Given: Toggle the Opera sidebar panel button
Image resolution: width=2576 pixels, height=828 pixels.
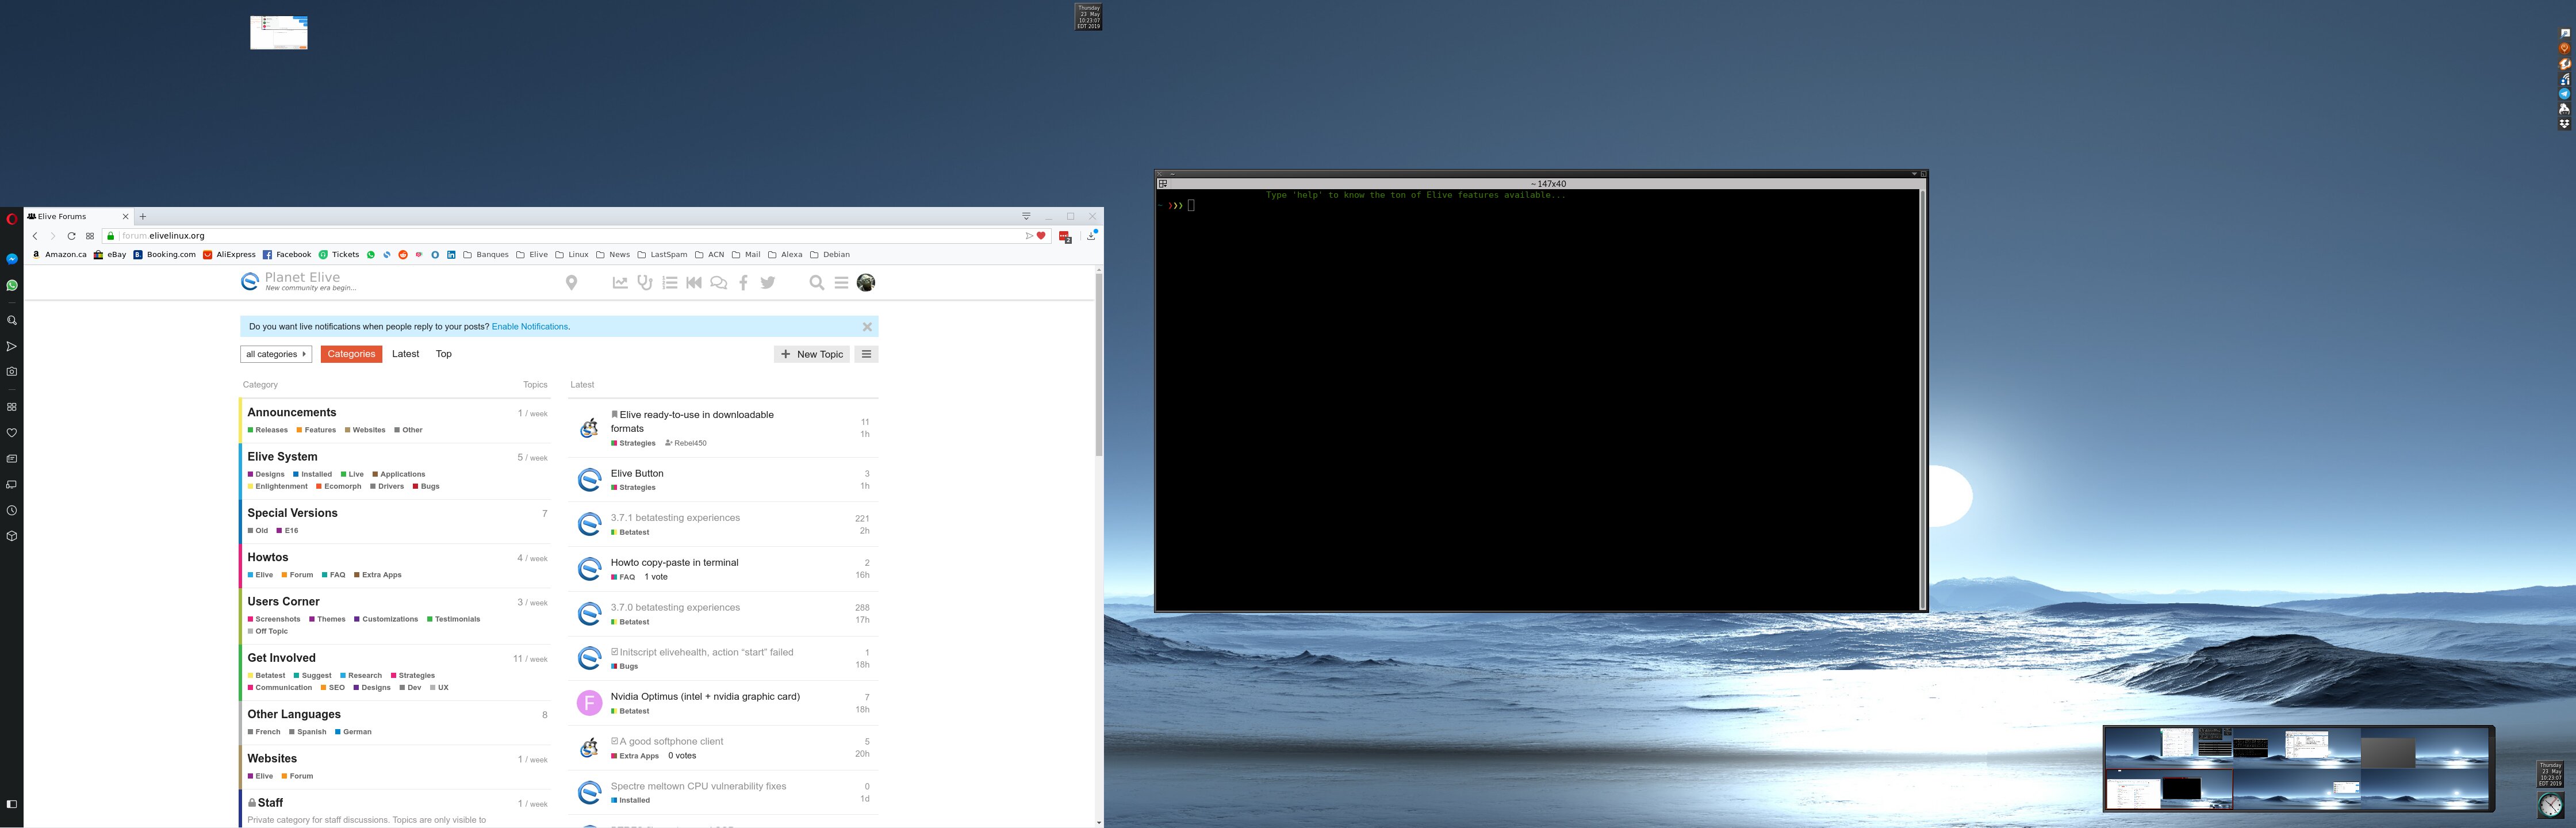Looking at the screenshot, I should pyautogui.click(x=12, y=804).
